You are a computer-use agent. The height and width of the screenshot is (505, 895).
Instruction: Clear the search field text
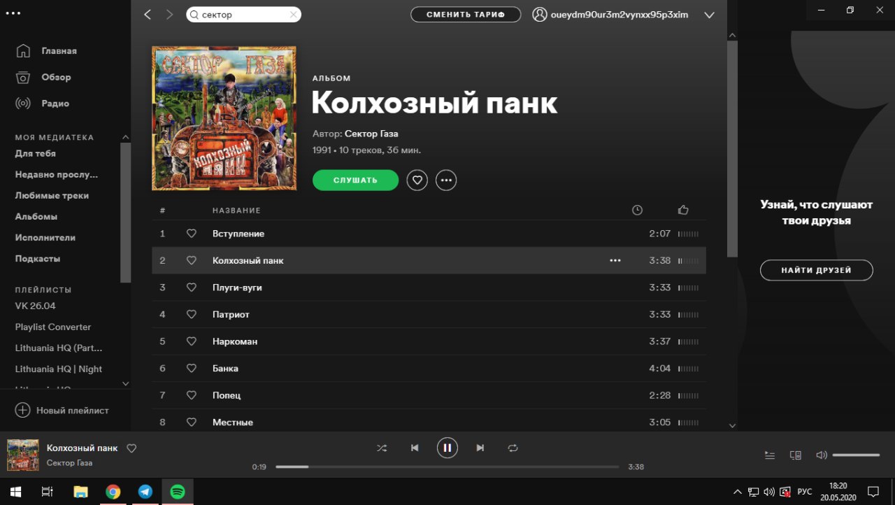point(294,15)
